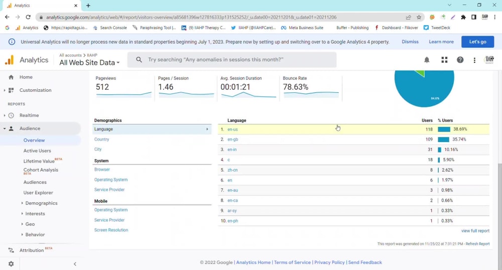
Task: Open the Meta Business Suite bookmark
Action: click(302, 28)
